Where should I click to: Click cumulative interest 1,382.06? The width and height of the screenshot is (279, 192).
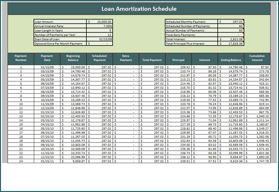click(x=257, y=137)
